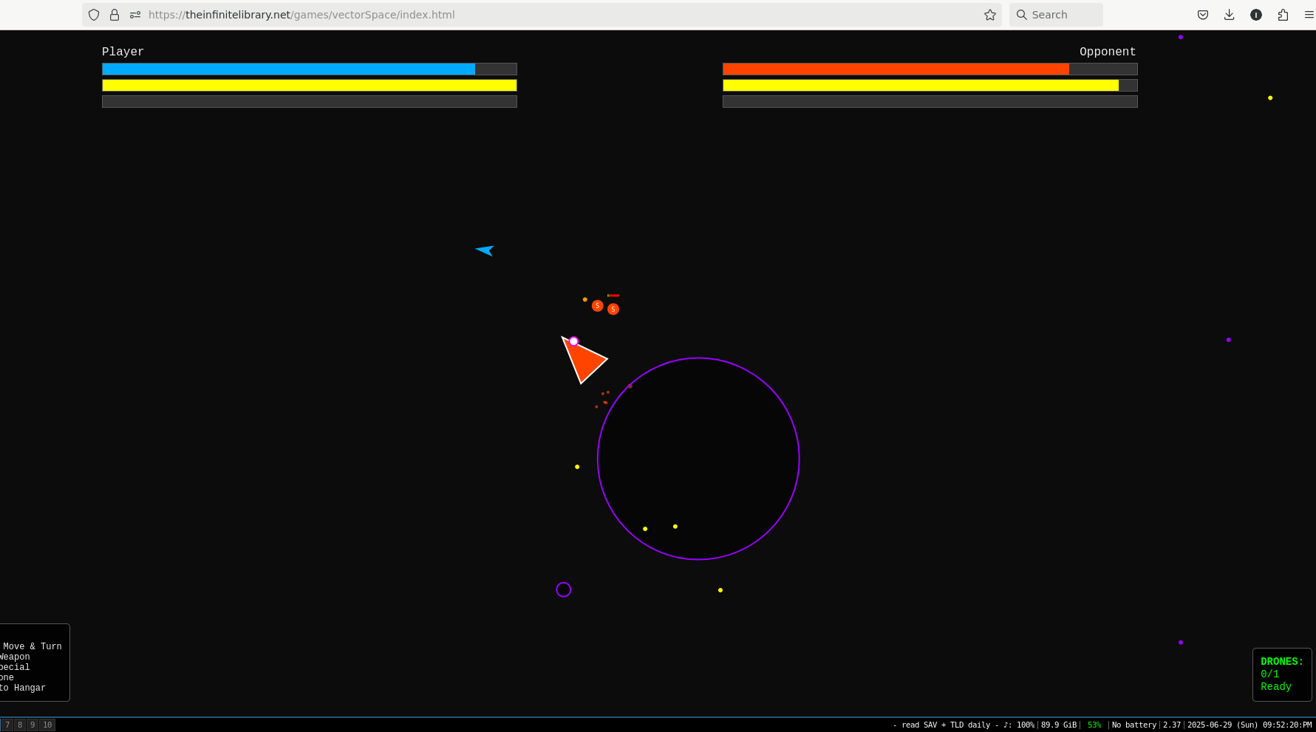Click the puzzle-piece Extensions icon

tap(1283, 15)
